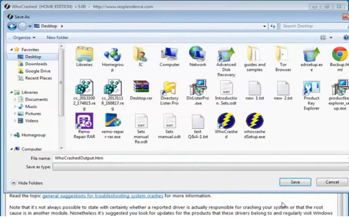This screenshot has height=218, width=349.
Task: Select whocrashedSetup.exe file
Action: coord(255,126)
